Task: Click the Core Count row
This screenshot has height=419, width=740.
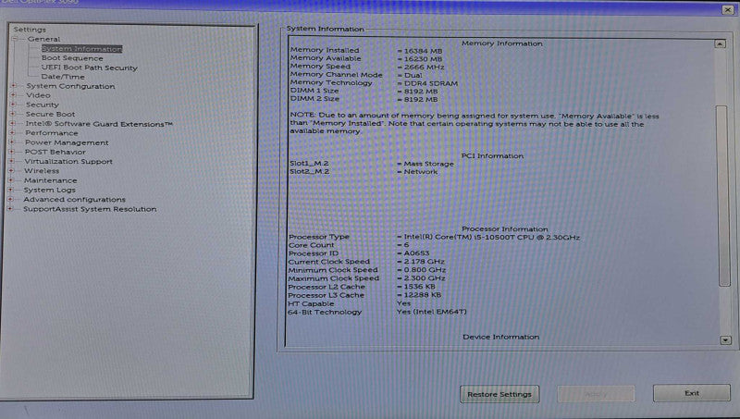Action: (x=349, y=245)
